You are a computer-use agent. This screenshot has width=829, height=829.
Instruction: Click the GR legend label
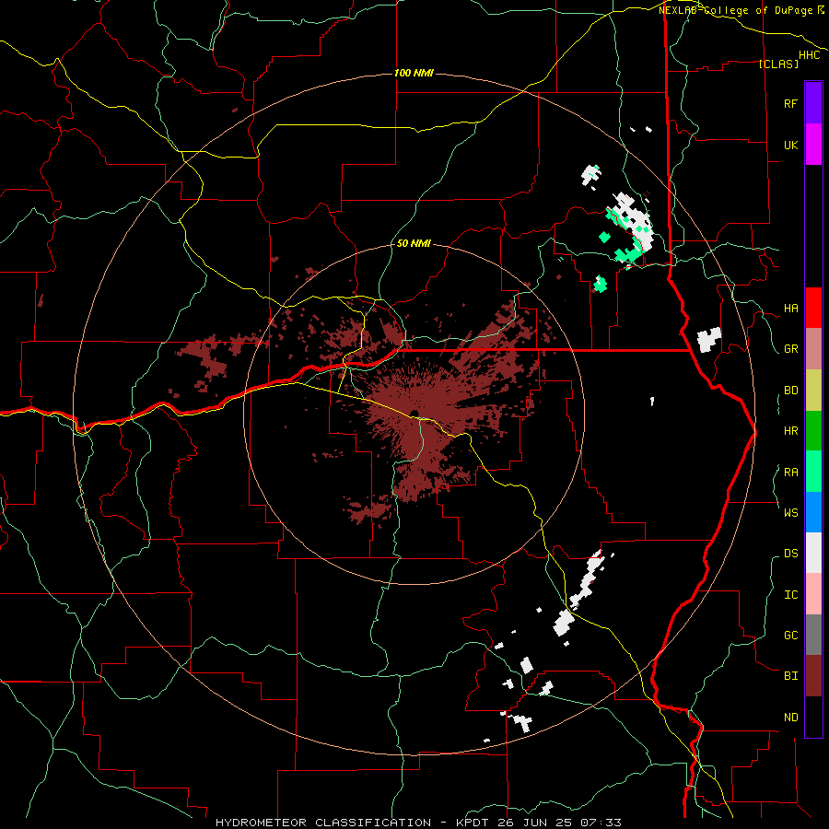click(790, 349)
